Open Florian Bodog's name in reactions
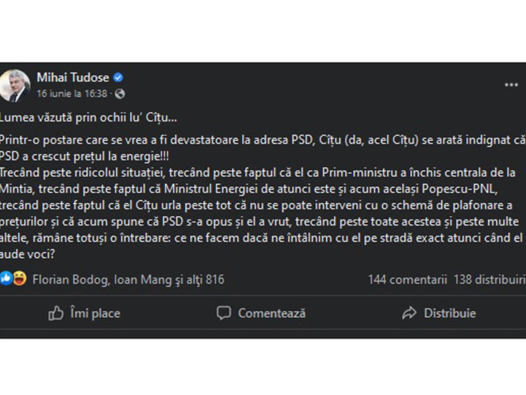The image size is (526, 395). pos(71,280)
